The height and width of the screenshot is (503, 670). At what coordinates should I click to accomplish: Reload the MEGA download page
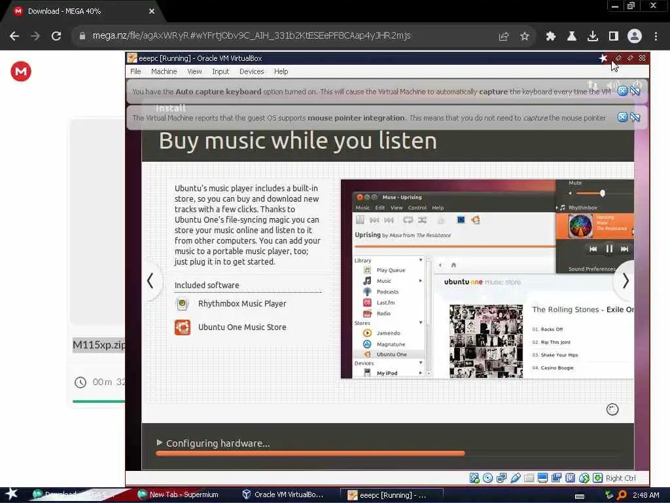click(56, 36)
